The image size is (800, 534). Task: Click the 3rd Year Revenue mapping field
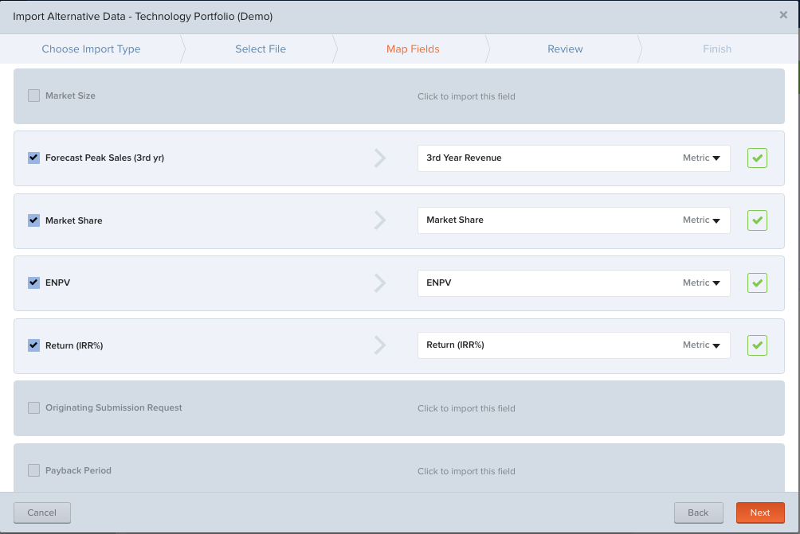[x=574, y=158]
